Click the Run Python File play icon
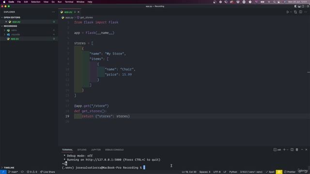This screenshot has height=174, width=310. (x=288, y=12)
